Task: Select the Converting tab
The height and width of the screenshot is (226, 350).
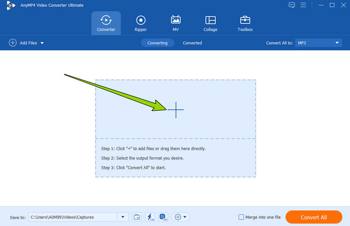Action: (x=157, y=43)
